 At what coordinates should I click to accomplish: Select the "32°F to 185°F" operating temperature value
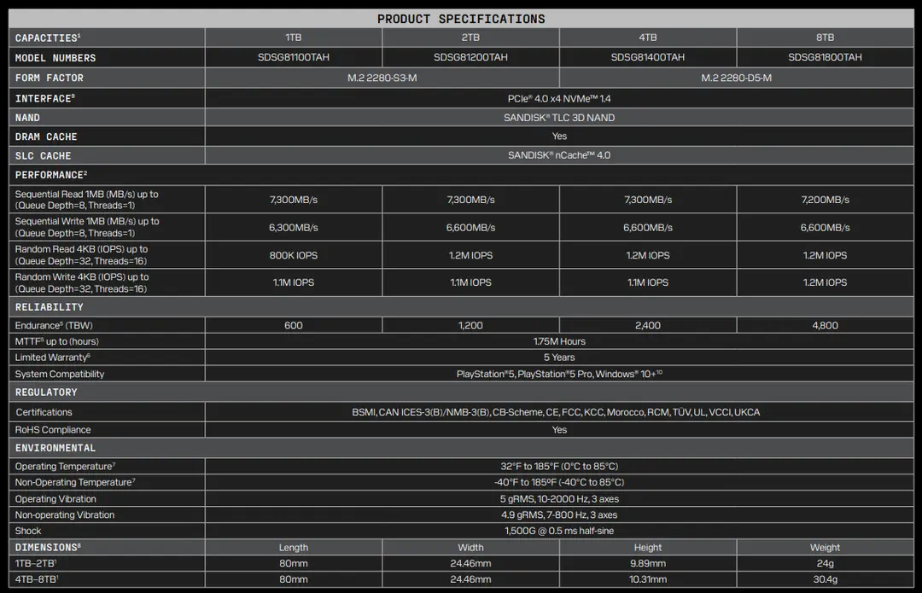click(x=559, y=466)
